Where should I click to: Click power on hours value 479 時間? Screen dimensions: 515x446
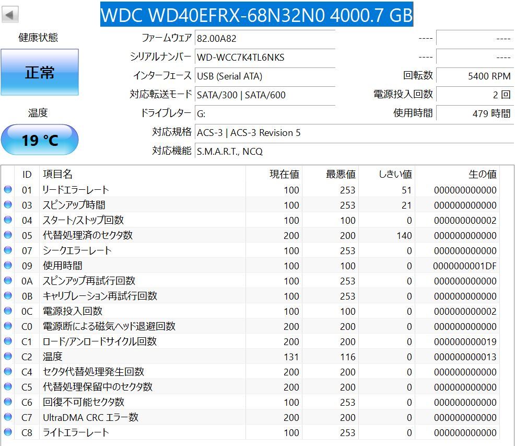coord(475,113)
